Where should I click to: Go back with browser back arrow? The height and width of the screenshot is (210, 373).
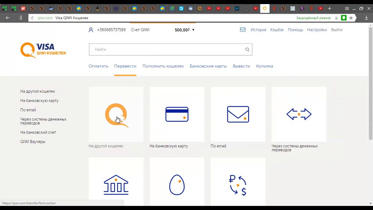click(x=8, y=18)
